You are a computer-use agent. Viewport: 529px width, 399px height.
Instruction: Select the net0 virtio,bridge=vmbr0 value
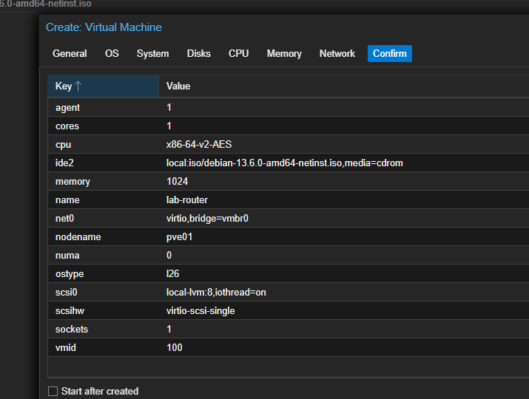tap(207, 219)
